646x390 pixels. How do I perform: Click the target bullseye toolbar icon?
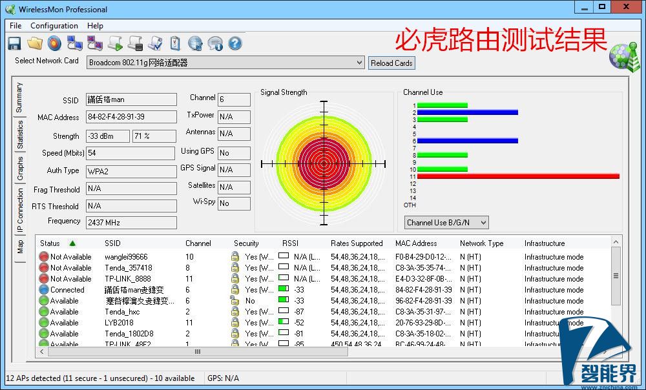(54, 43)
